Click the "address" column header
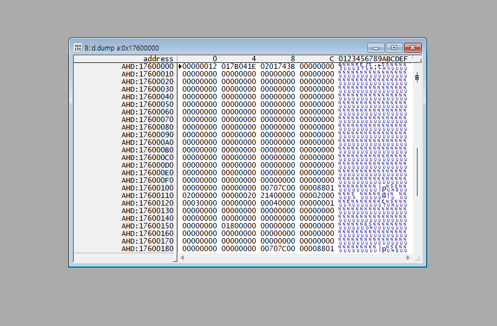The image size is (497, 326). [x=158, y=59]
